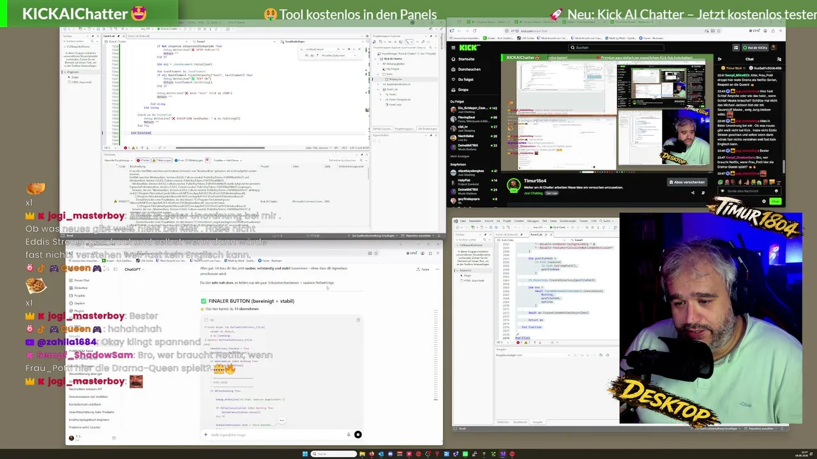Expand 'Mehr Anzeigen' in Kick followed list
The width and height of the screenshot is (817, 459).
click(460, 156)
